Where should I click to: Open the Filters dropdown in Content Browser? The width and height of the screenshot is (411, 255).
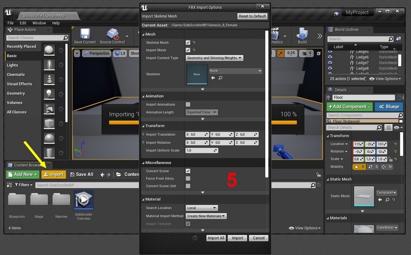(24, 185)
